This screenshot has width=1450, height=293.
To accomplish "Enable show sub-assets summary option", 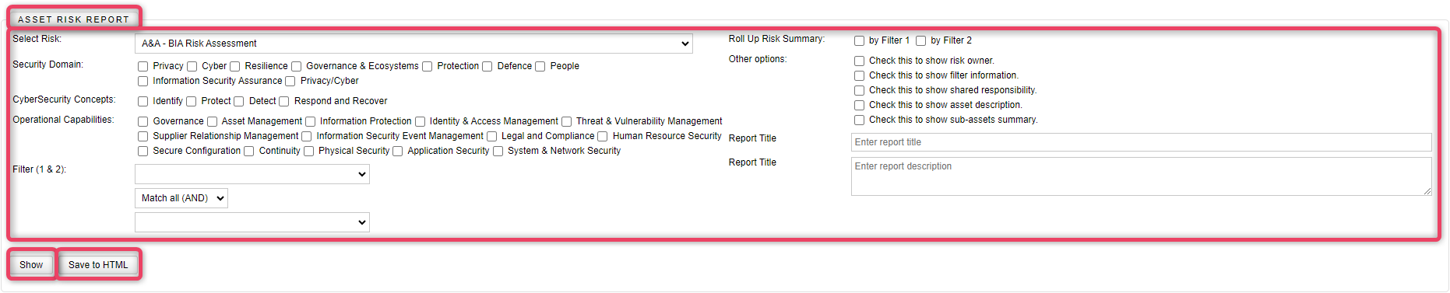I will 860,120.
